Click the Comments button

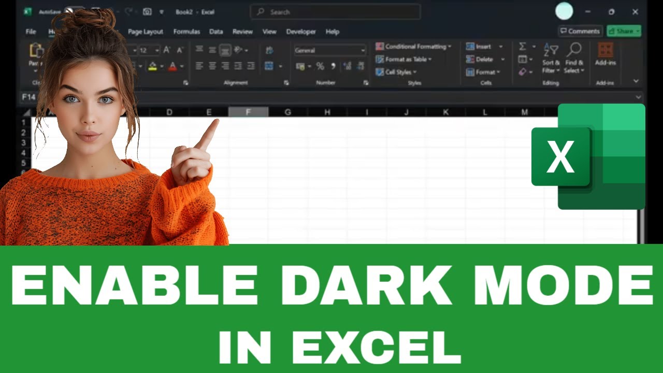[x=581, y=31]
